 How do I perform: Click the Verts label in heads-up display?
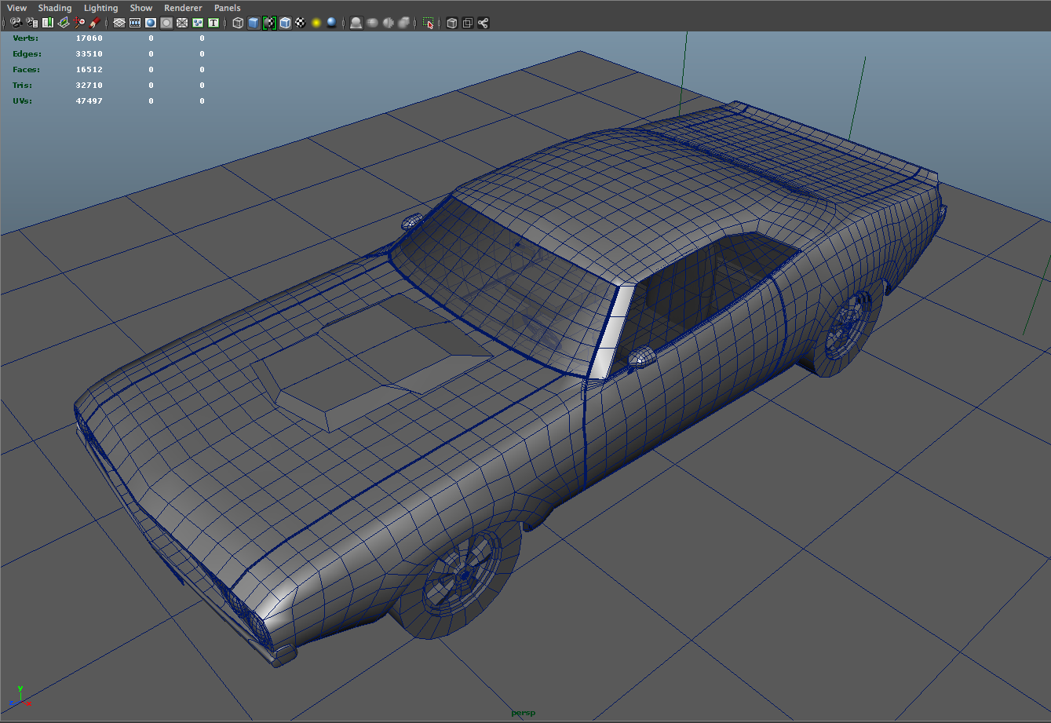pyautogui.click(x=25, y=38)
